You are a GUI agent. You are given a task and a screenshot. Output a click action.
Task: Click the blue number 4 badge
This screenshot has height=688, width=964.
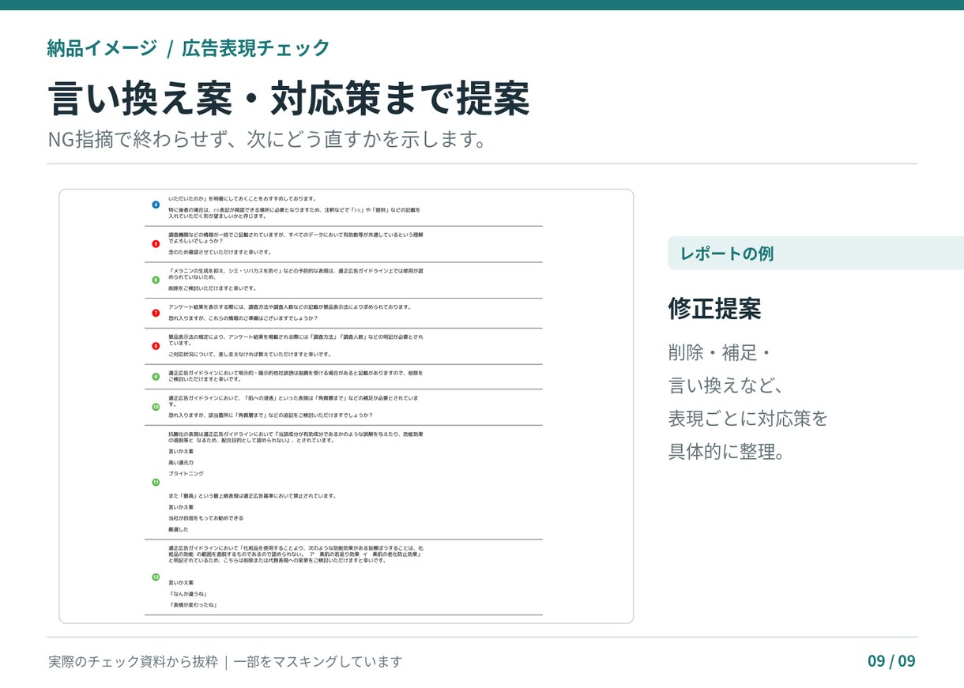(156, 205)
